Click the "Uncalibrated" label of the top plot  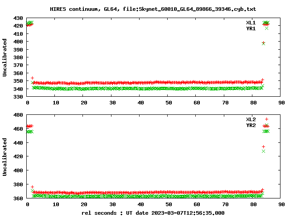pyautogui.click(x=5, y=57)
